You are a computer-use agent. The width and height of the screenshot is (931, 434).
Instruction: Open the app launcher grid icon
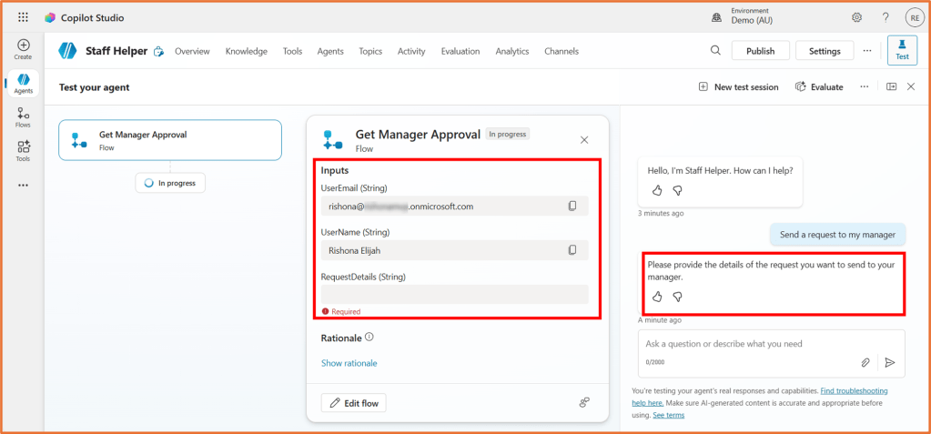coord(23,18)
